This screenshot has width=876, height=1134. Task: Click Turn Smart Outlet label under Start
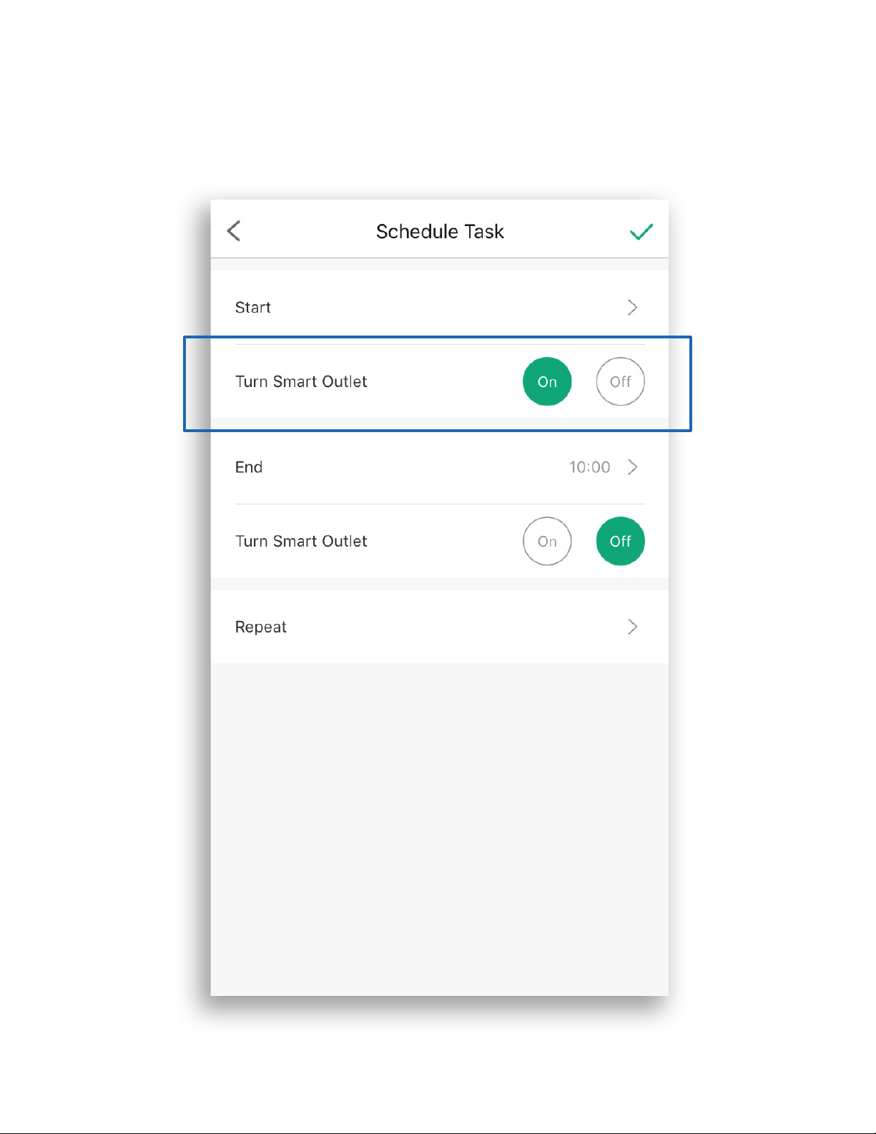[301, 381]
